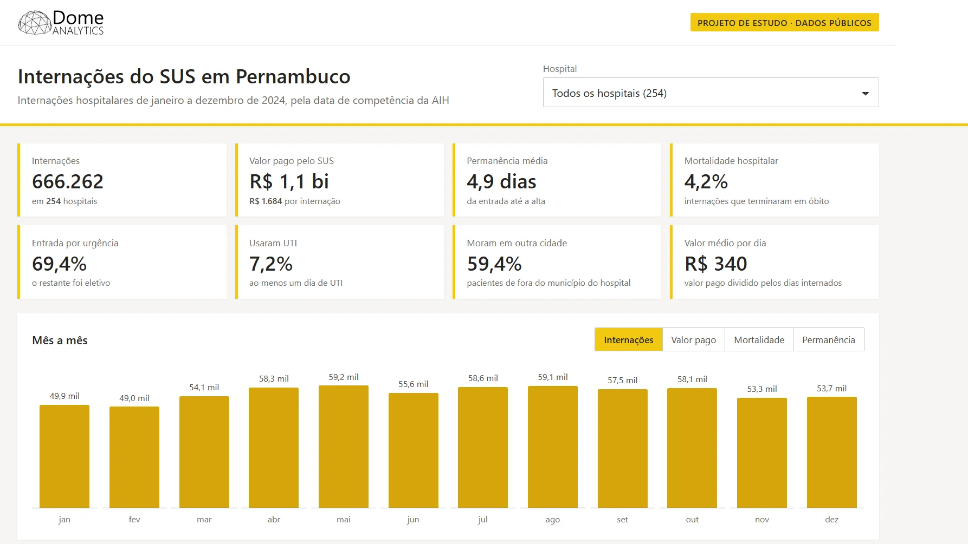The image size is (968, 544).
Task: Click the out bar in chart
Action: 692,448
